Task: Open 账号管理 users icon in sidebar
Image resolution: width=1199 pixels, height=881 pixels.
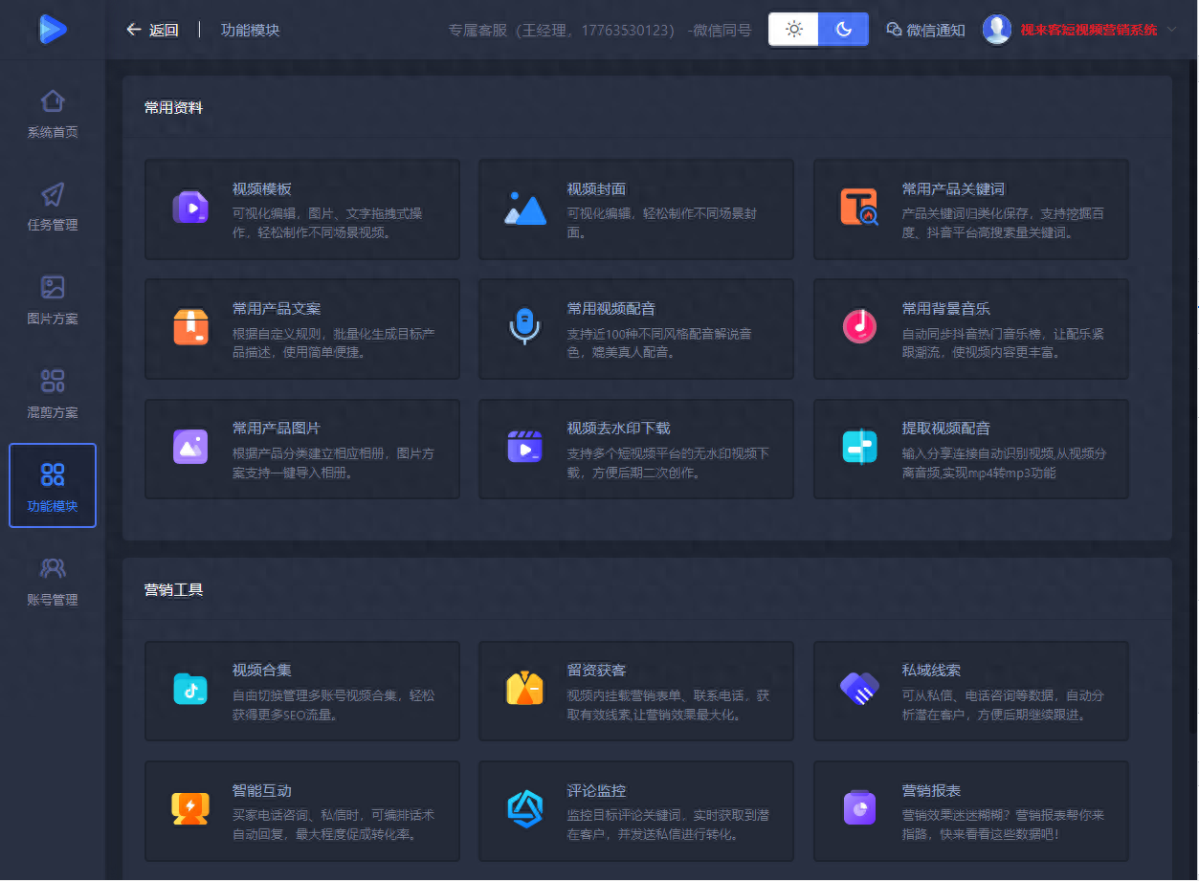Action: 53,568
